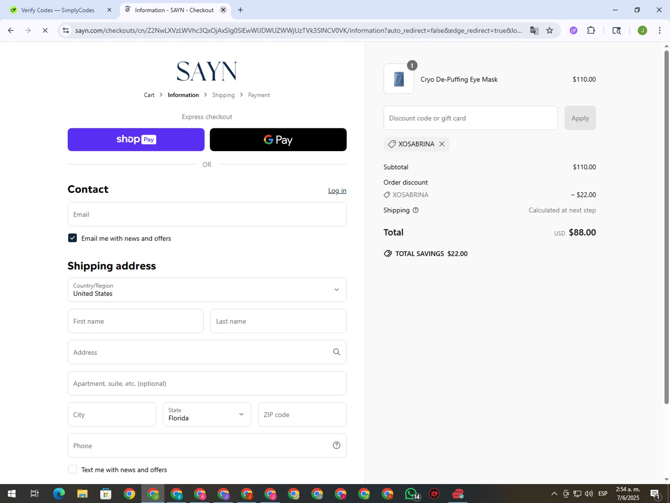670x503 pixels.
Task: Click the First name field
Action: [135, 321]
